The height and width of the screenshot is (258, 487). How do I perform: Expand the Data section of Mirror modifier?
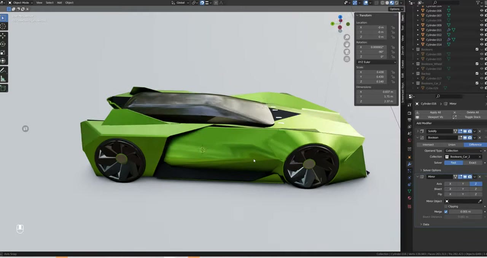click(424, 225)
